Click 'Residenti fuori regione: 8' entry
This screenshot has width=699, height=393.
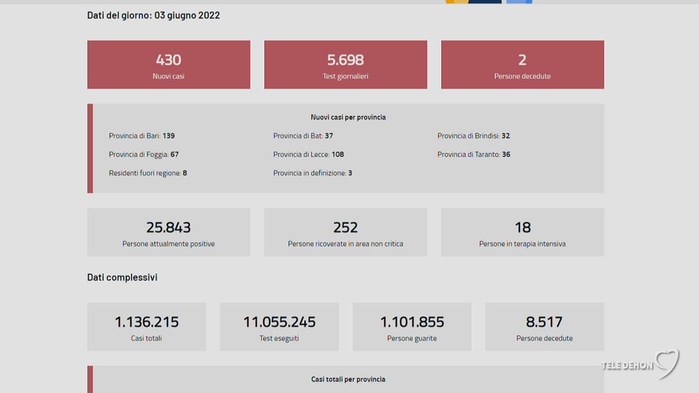pyautogui.click(x=148, y=172)
